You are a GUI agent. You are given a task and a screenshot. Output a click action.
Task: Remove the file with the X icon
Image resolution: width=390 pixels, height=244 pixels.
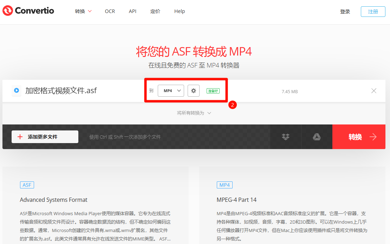(373, 91)
